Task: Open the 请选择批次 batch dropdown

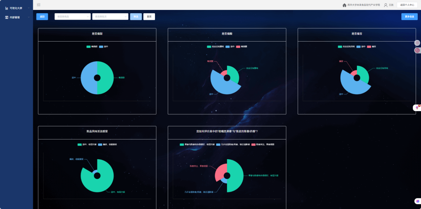Action: click(x=110, y=16)
